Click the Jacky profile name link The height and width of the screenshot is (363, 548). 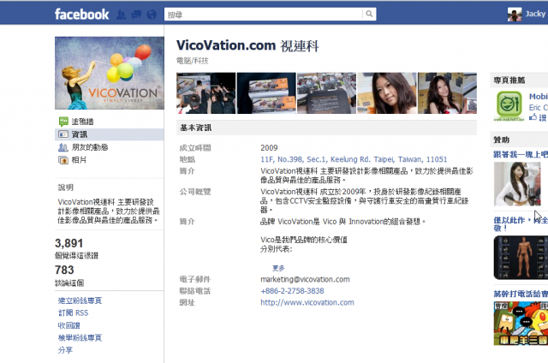(x=535, y=14)
